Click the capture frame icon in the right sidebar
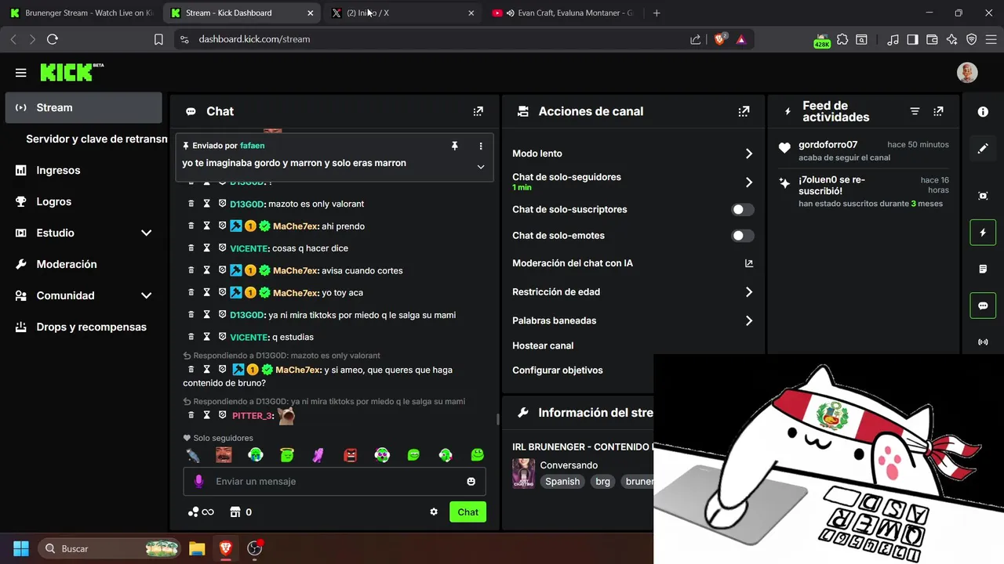 (983, 196)
